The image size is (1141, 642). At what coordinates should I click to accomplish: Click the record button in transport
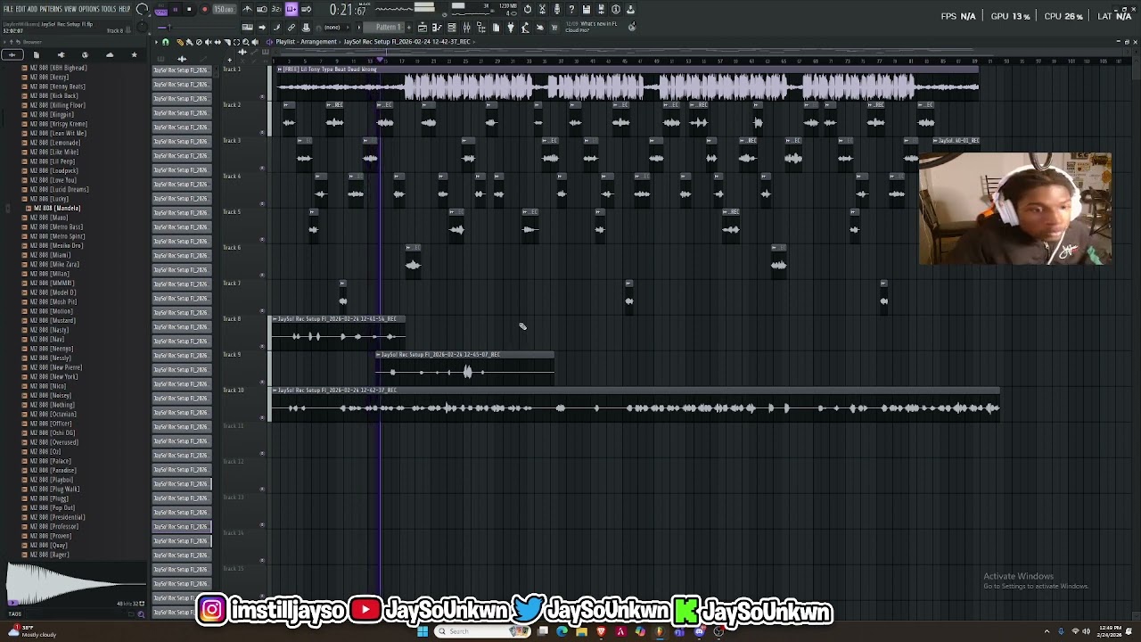click(x=205, y=9)
